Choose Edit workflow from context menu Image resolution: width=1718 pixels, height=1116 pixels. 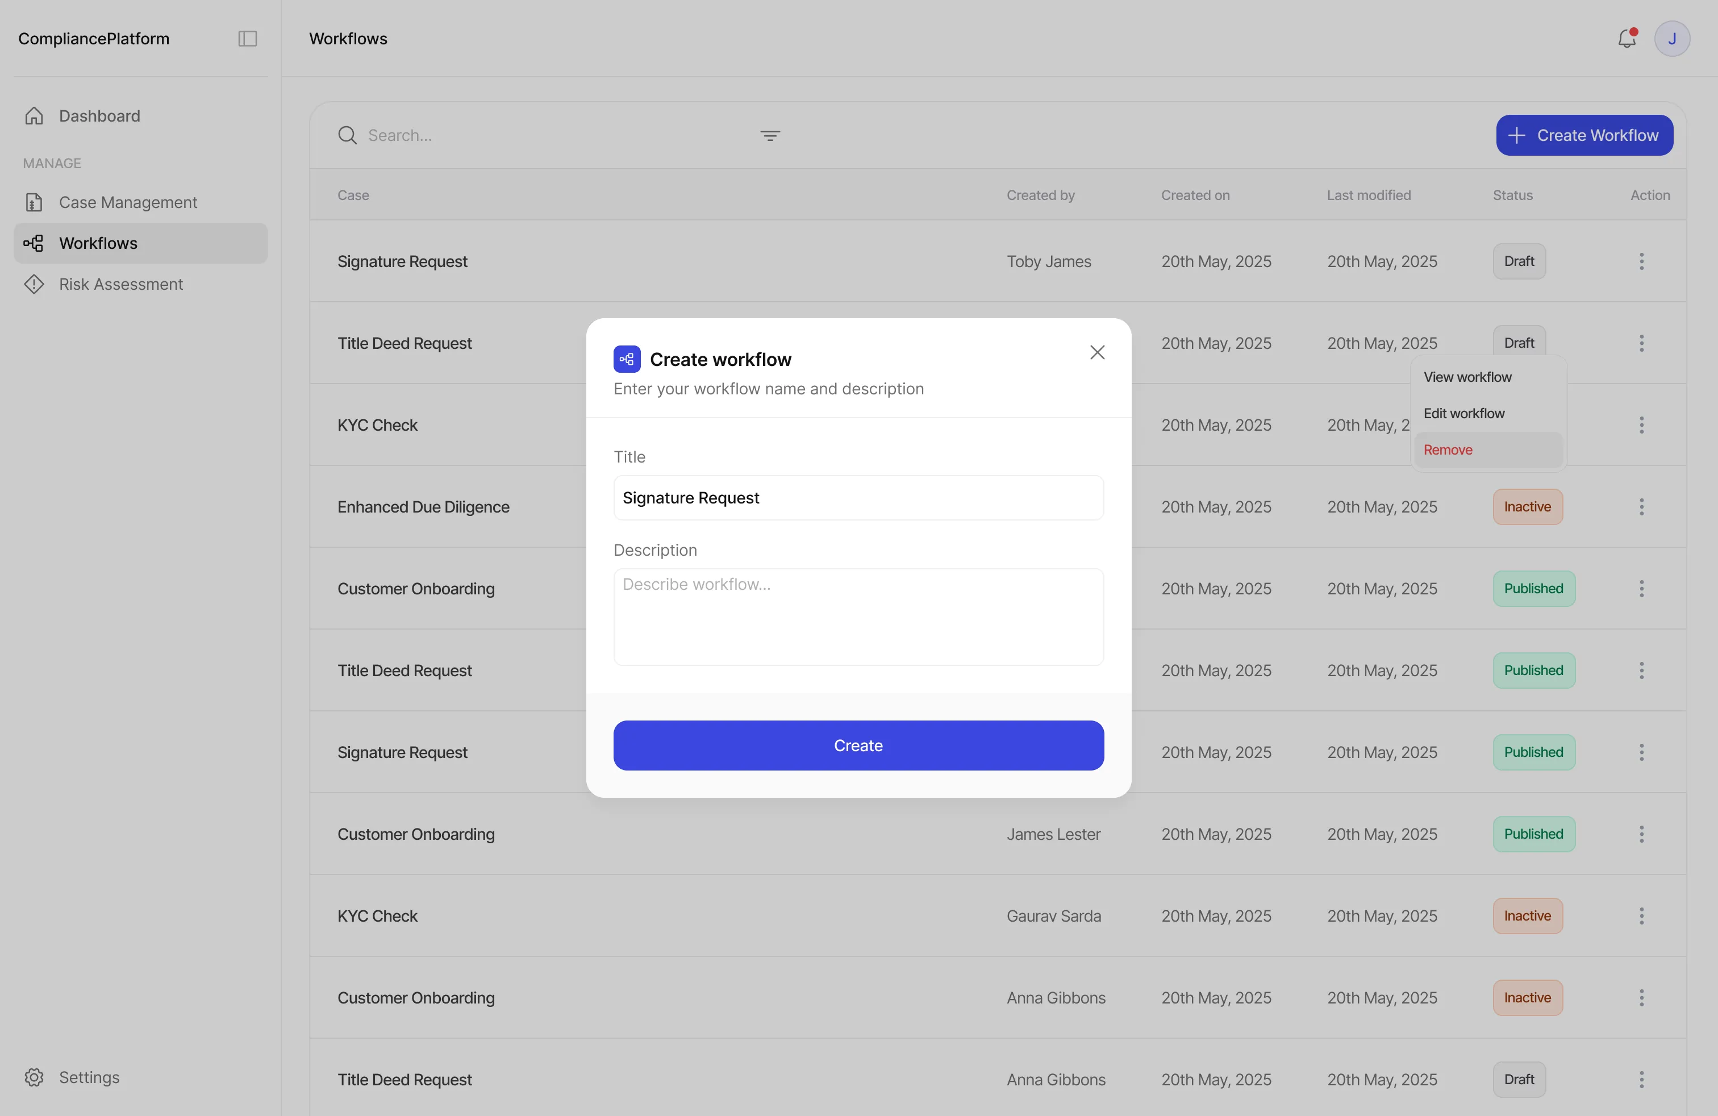point(1463,414)
